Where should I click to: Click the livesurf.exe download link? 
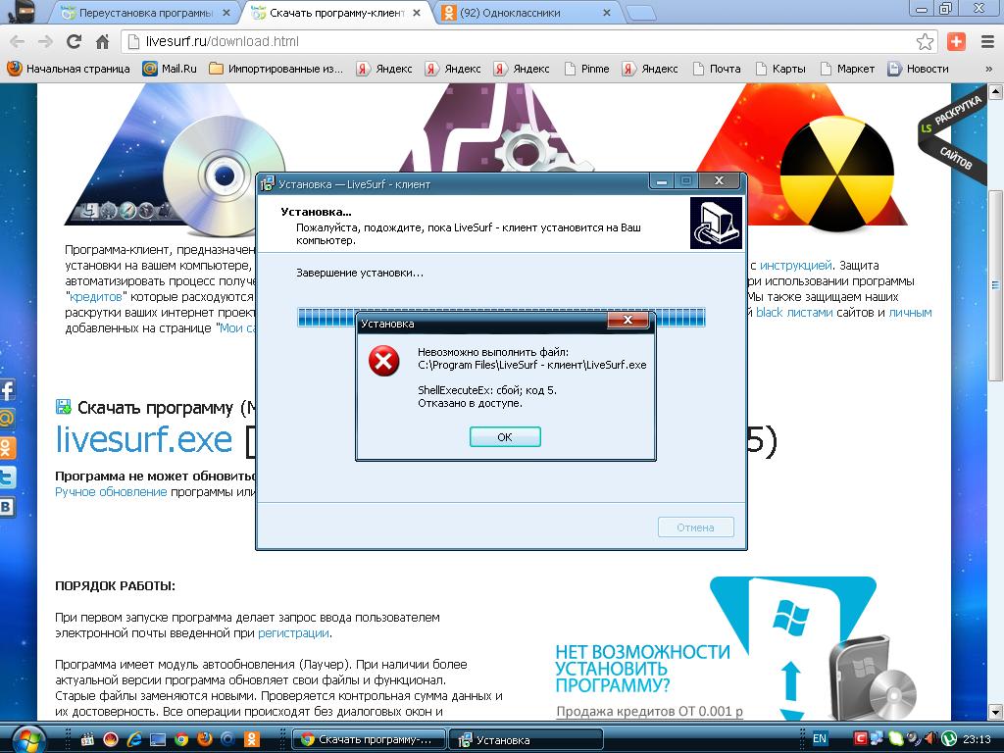(x=144, y=439)
